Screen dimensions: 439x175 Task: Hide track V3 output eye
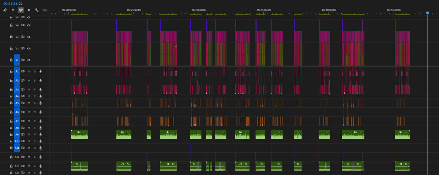29,37
